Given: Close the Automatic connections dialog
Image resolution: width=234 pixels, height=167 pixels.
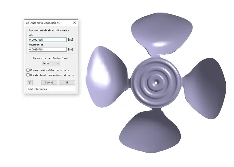Looking at the screenshot, I should point(75,23).
